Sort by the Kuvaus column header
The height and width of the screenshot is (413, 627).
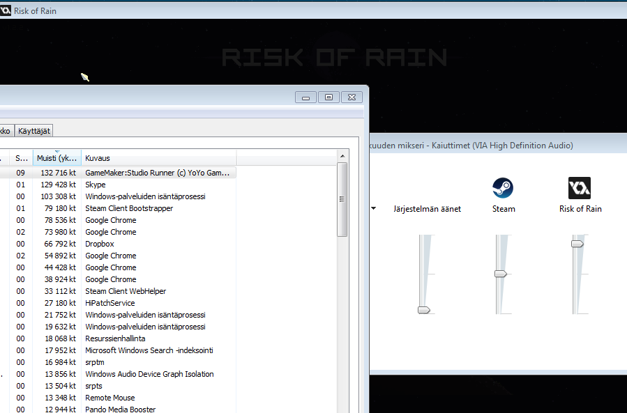coord(159,158)
